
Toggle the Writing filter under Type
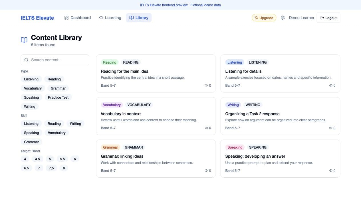[30, 107]
